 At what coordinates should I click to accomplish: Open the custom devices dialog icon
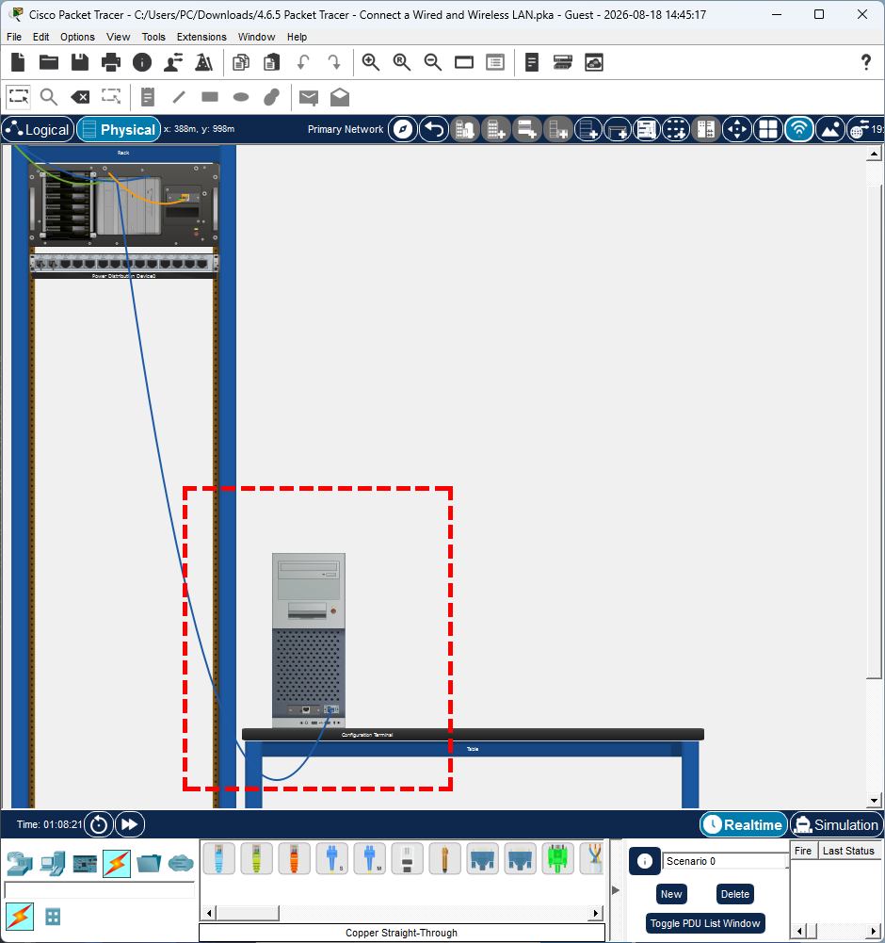tap(495, 62)
